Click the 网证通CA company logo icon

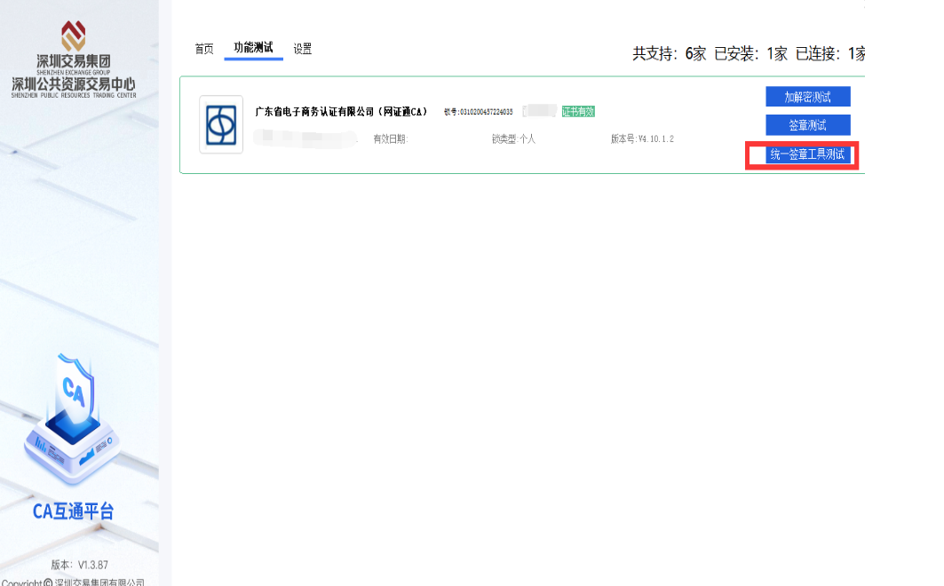221,124
